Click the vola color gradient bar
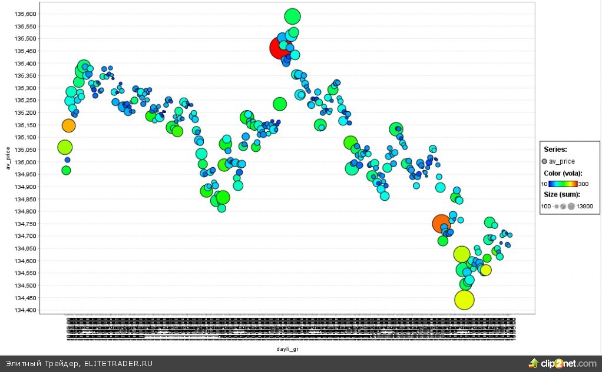 tap(563, 184)
